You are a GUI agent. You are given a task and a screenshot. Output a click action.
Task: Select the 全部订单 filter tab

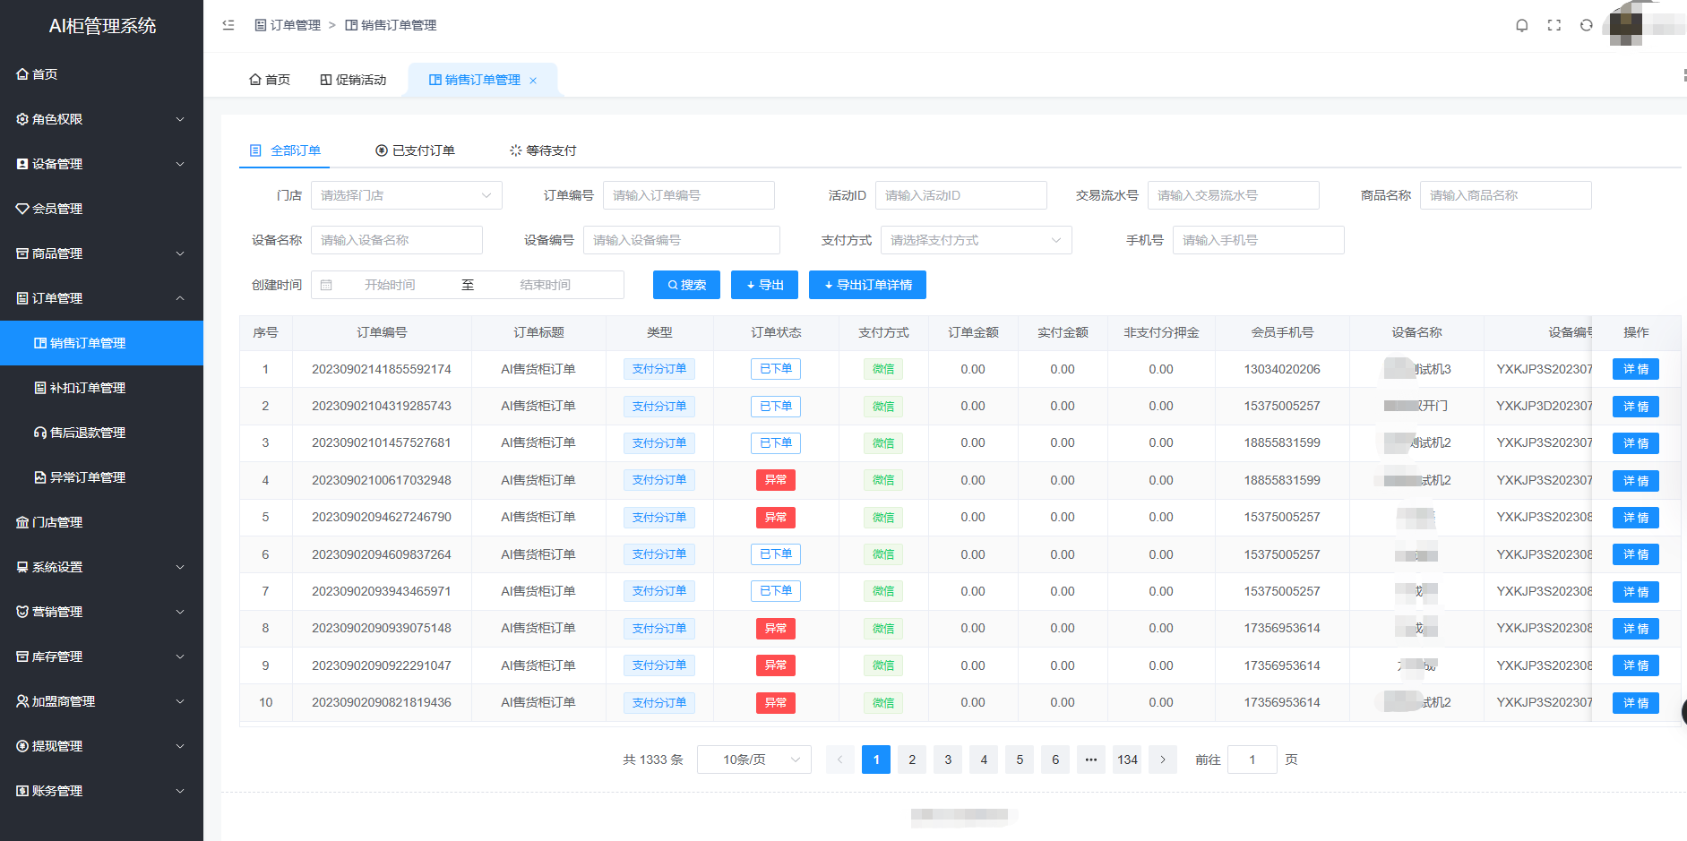coord(285,150)
